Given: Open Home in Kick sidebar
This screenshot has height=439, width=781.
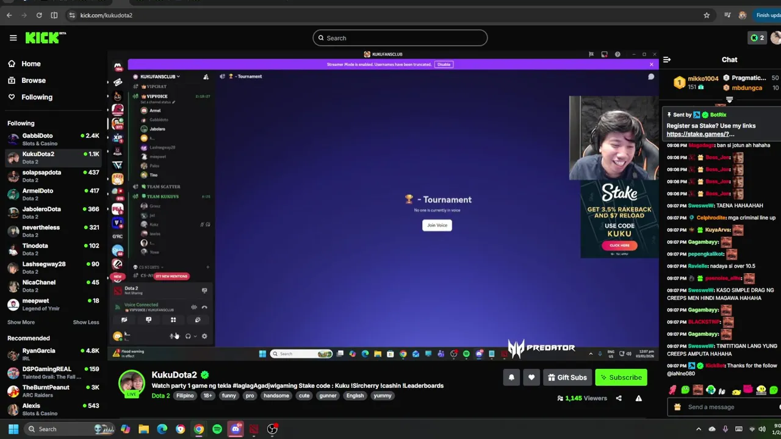Looking at the screenshot, I should pyautogui.click(x=24, y=63).
